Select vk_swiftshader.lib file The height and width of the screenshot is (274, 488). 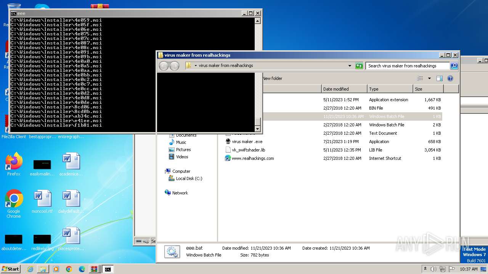click(249, 150)
